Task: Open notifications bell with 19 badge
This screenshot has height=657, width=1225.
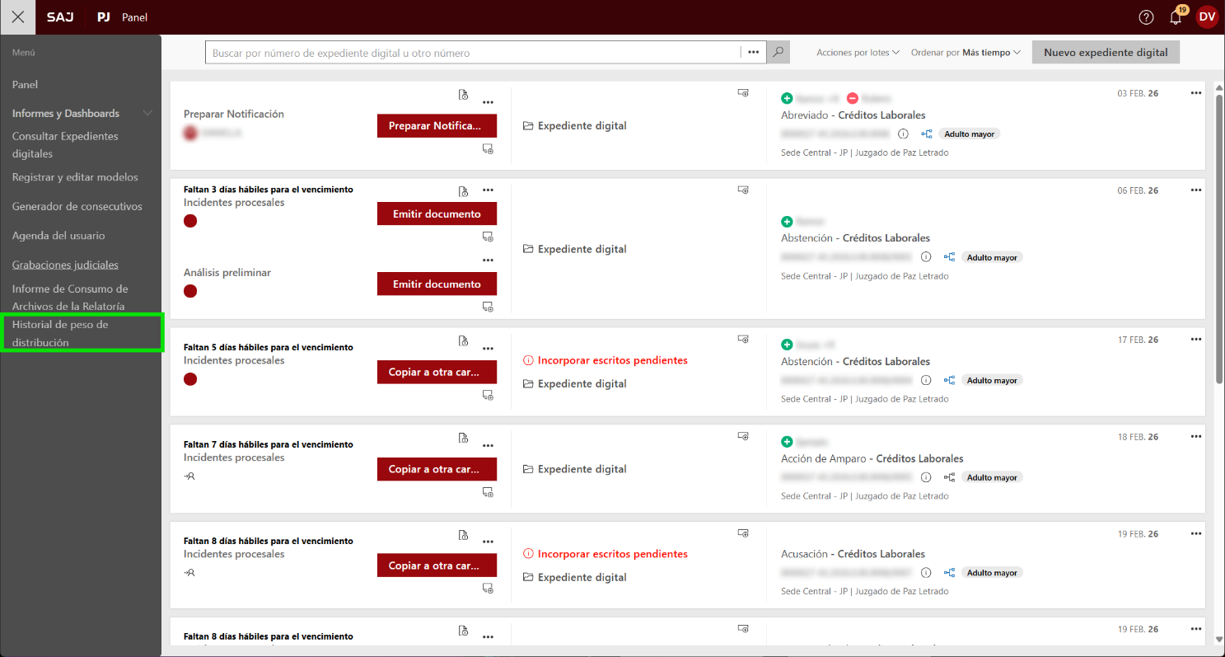Action: [x=1176, y=17]
